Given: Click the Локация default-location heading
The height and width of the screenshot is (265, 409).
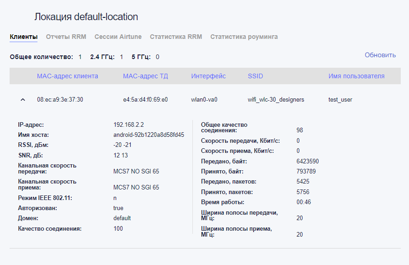Looking at the screenshot, I should [x=86, y=17].
